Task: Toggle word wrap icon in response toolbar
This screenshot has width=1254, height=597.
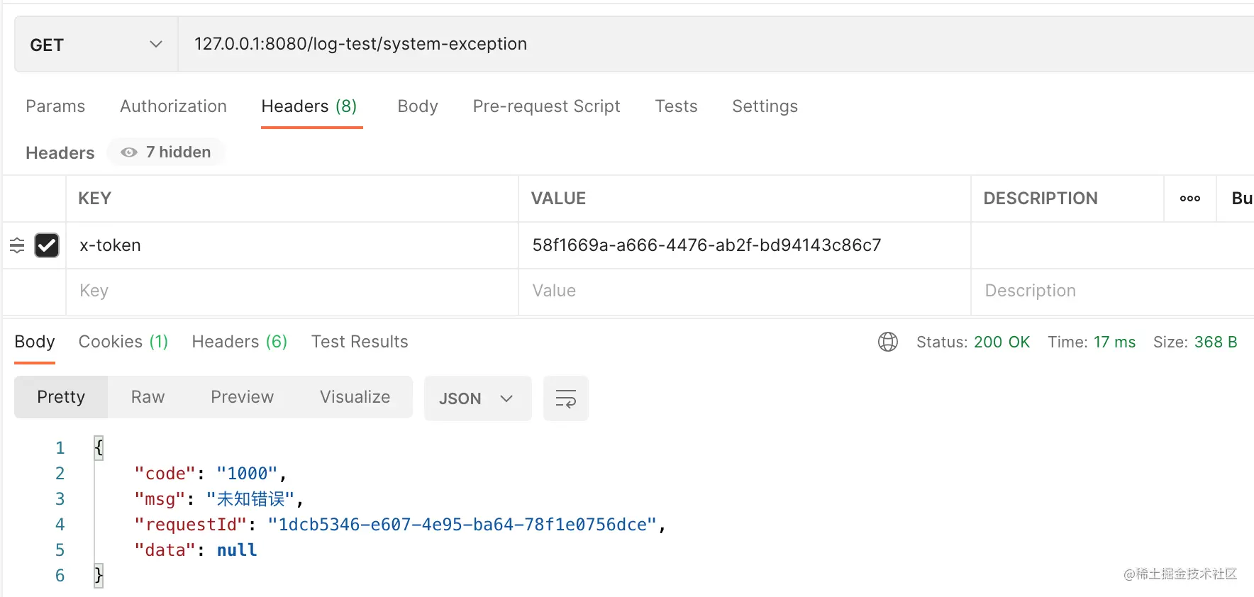Action: pyautogui.click(x=565, y=398)
